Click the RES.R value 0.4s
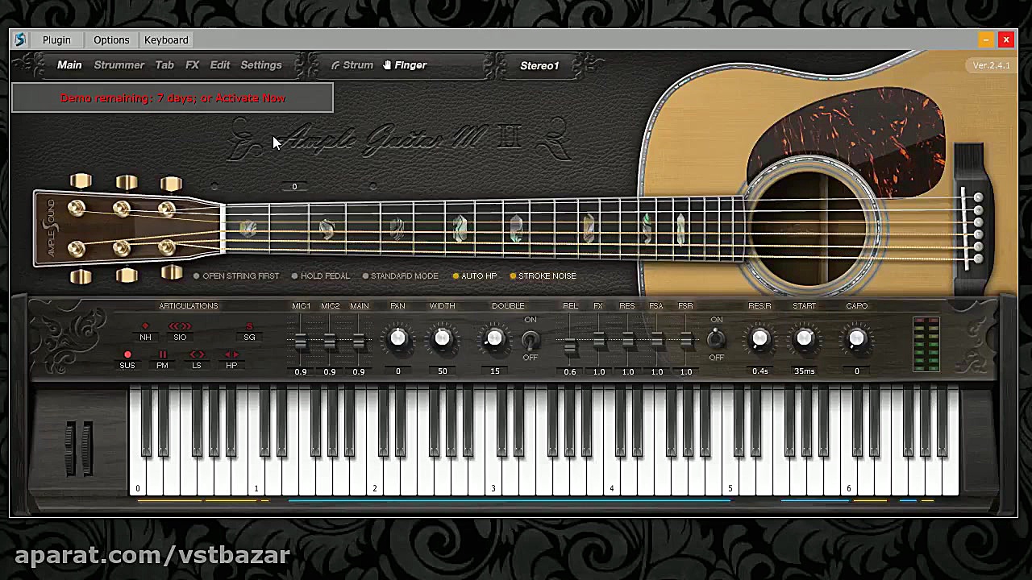Image resolution: width=1032 pixels, height=580 pixels. click(759, 371)
